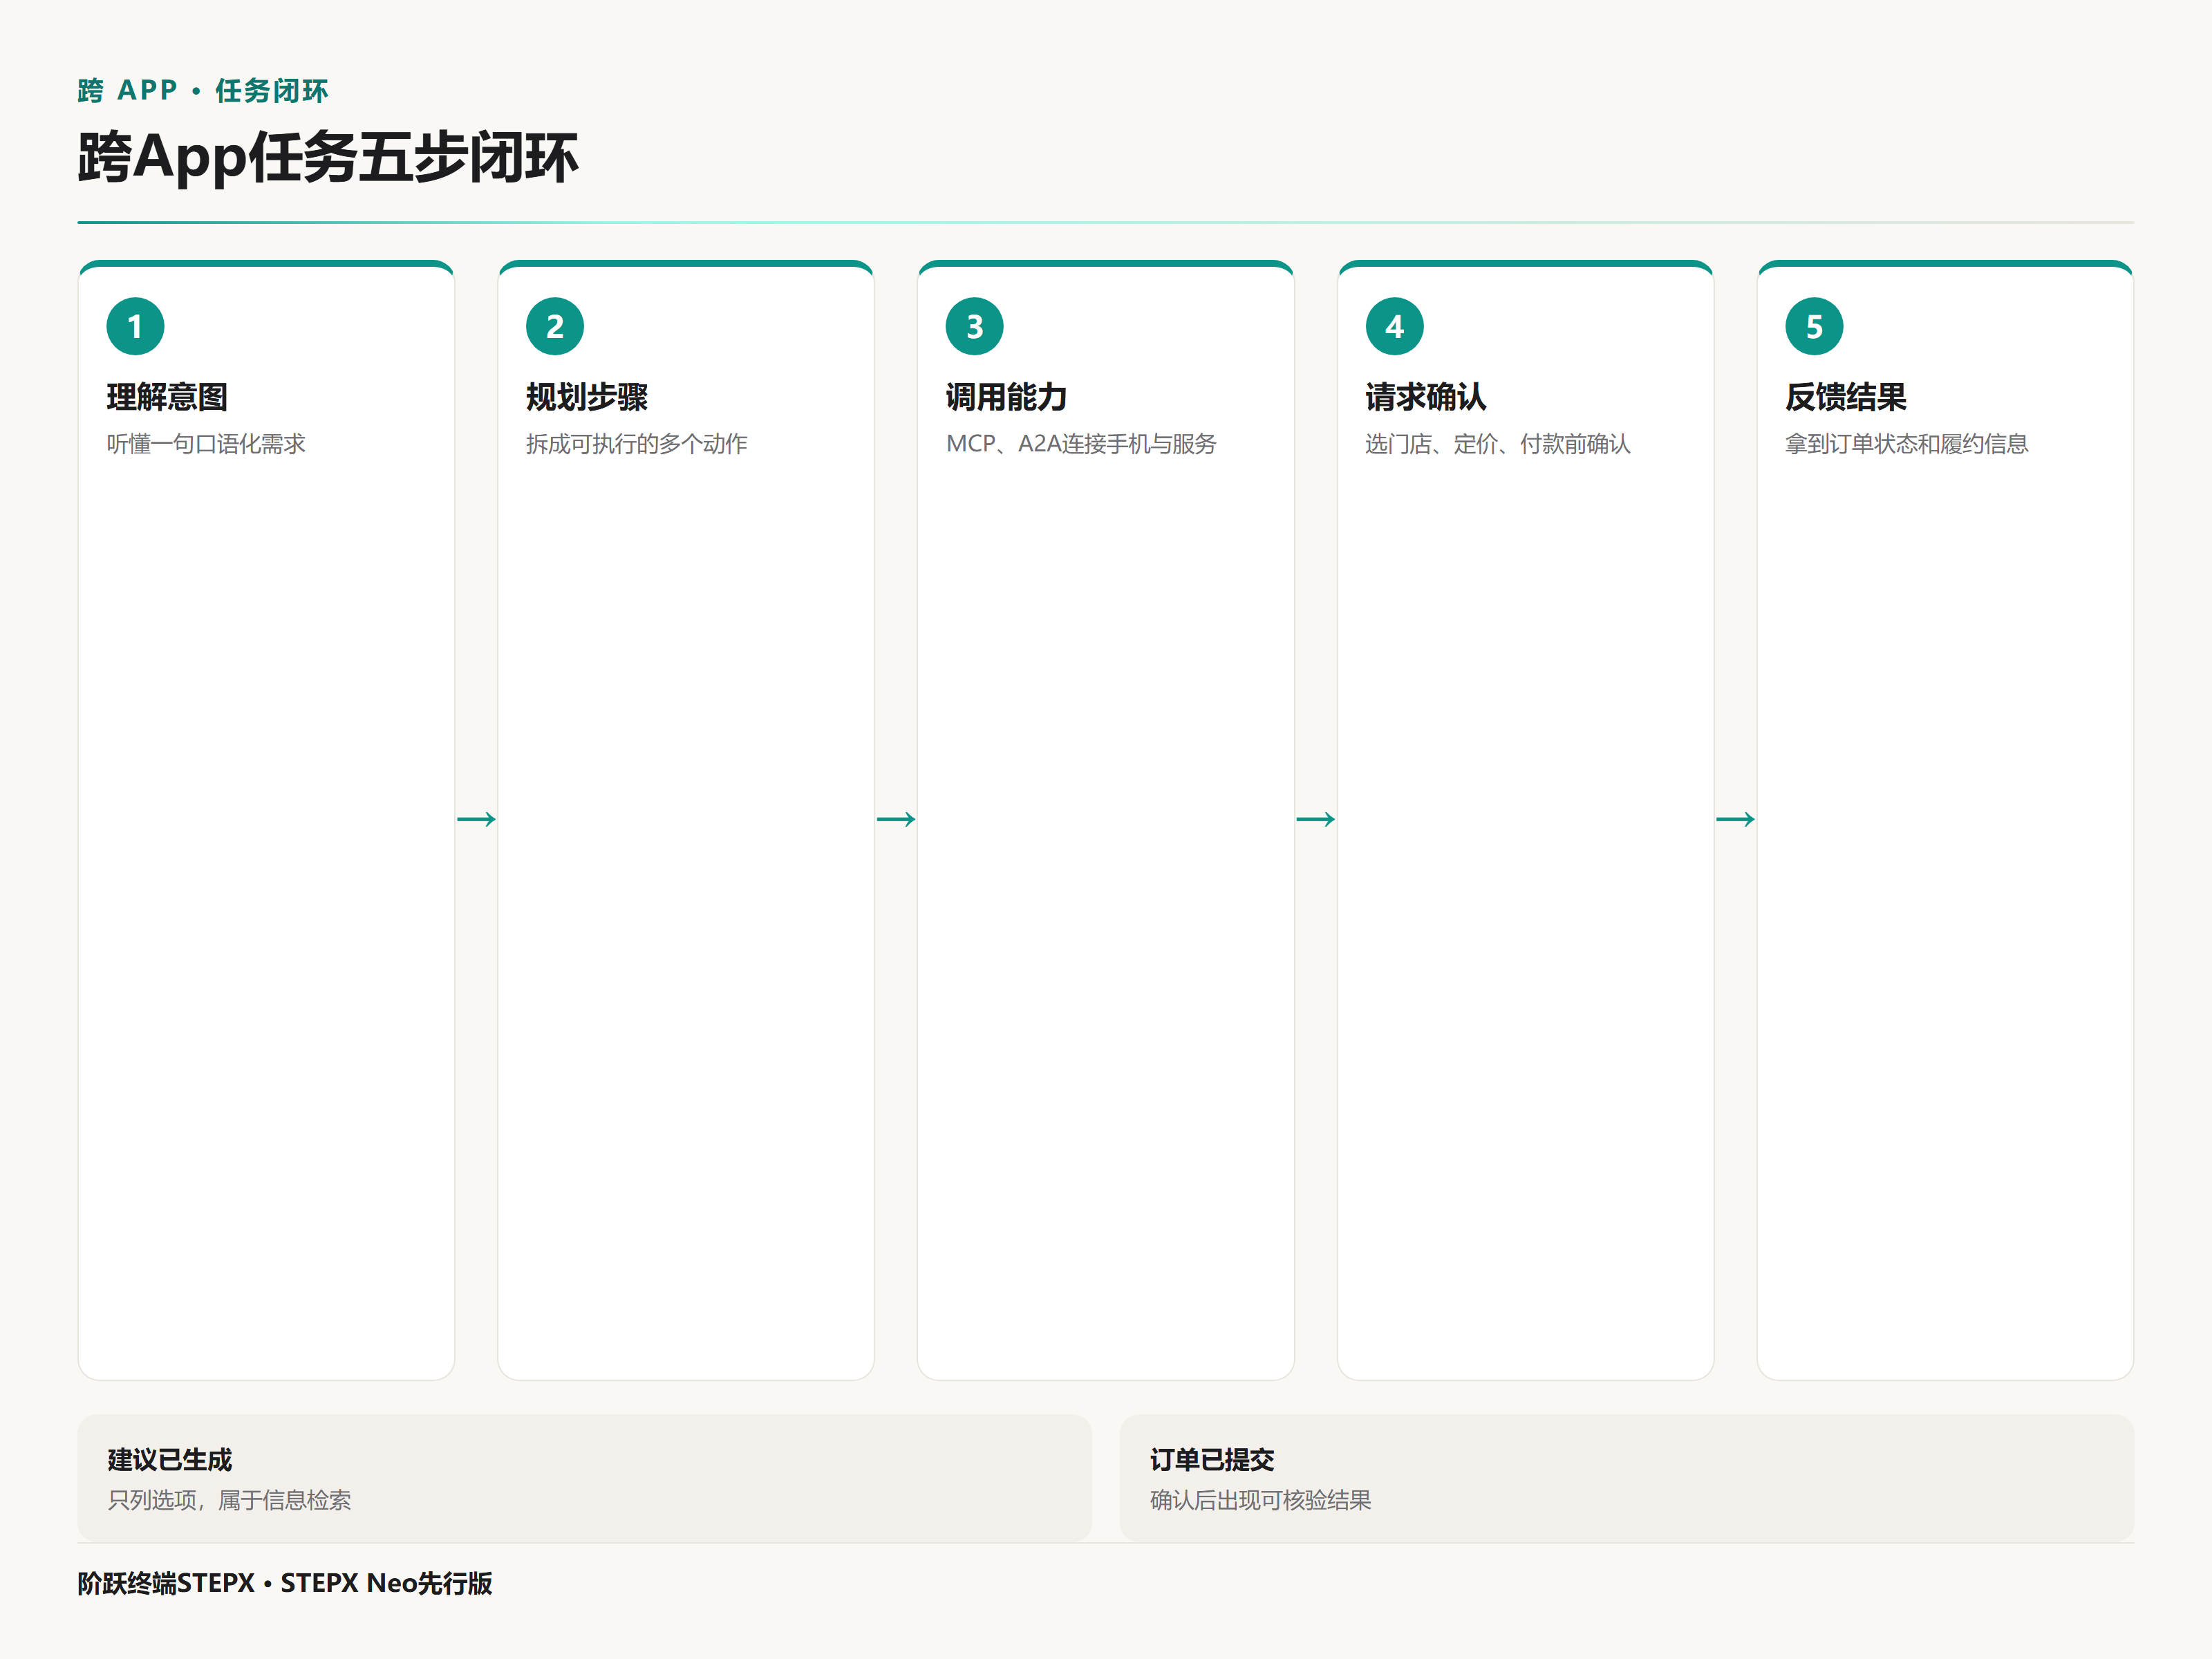
Task: Click the text 选门店、定价、付款前确认
Action: pyautogui.click(x=1498, y=444)
